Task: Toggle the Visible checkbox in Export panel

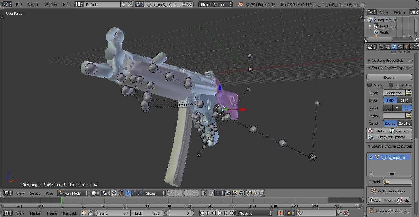Action: tap(370, 85)
